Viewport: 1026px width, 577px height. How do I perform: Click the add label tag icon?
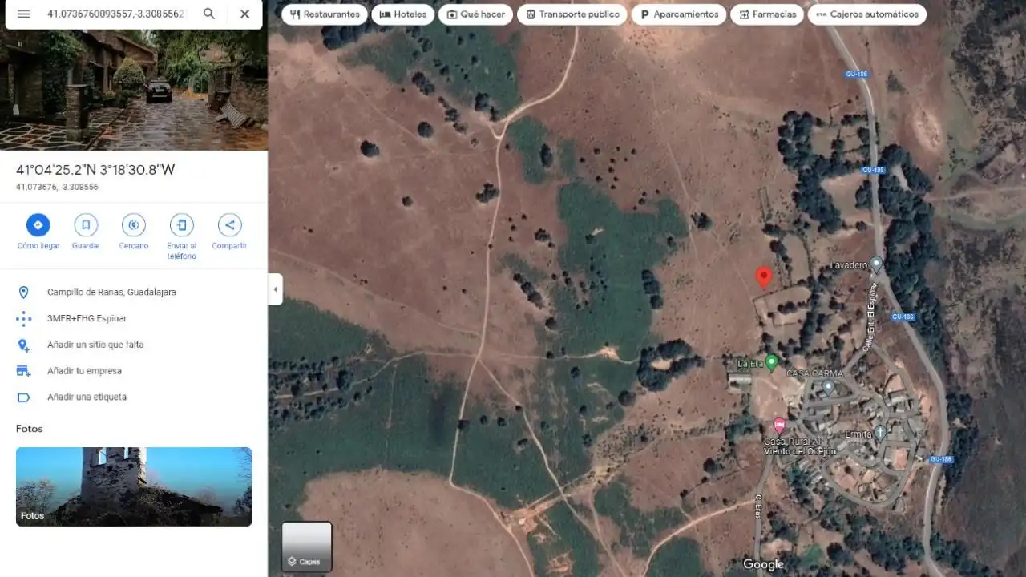tap(23, 397)
